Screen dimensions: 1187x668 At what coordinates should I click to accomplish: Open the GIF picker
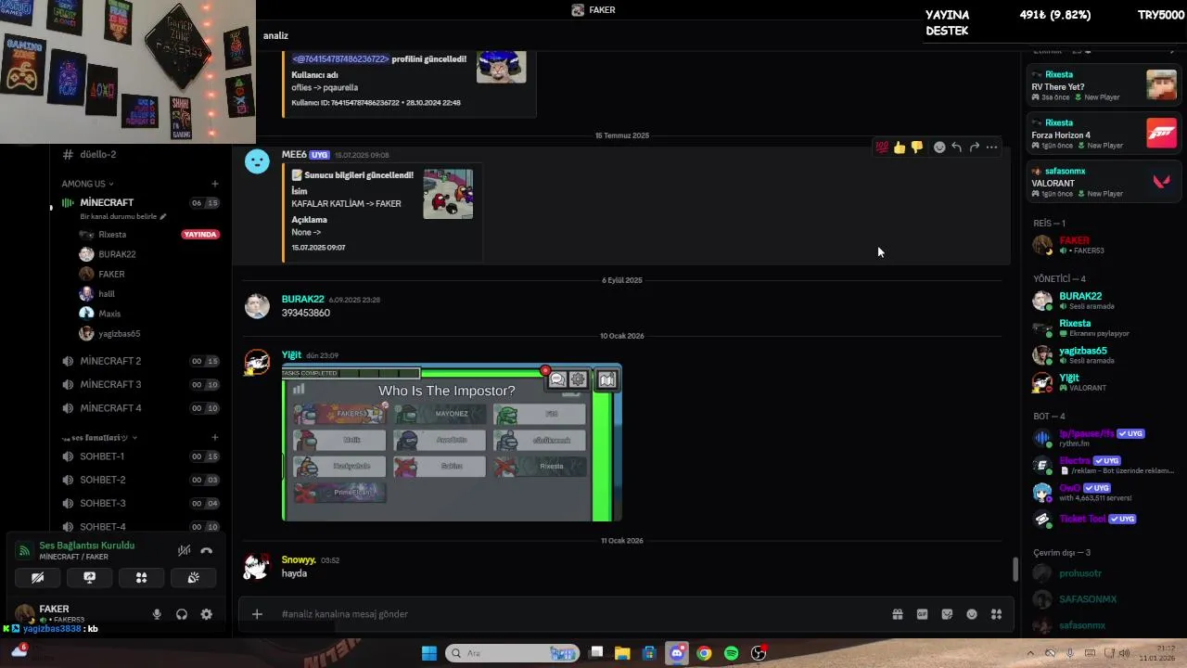tap(923, 614)
